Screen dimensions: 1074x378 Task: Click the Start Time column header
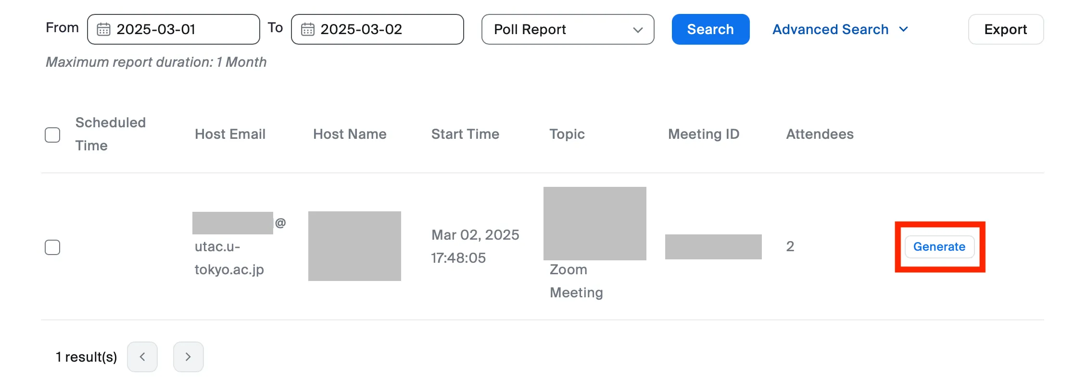(465, 134)
